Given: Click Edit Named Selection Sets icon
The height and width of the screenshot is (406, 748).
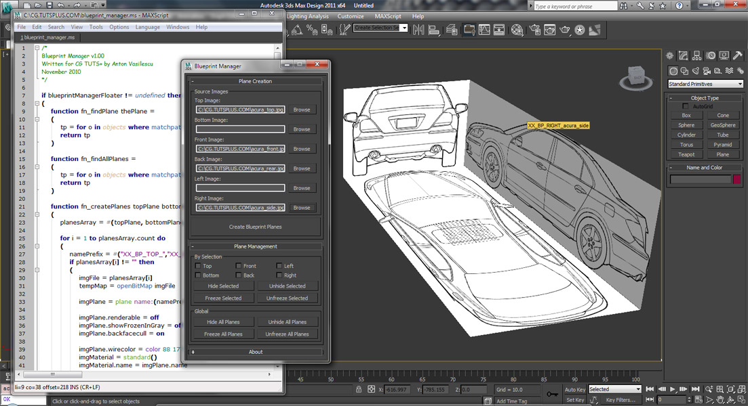Looking at the screenshot, I should pyautogui.click(x=345, y=30).
